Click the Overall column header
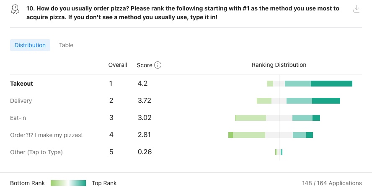Screen dimensions: 372x191 pyautogui.click(x=118, y=65)
